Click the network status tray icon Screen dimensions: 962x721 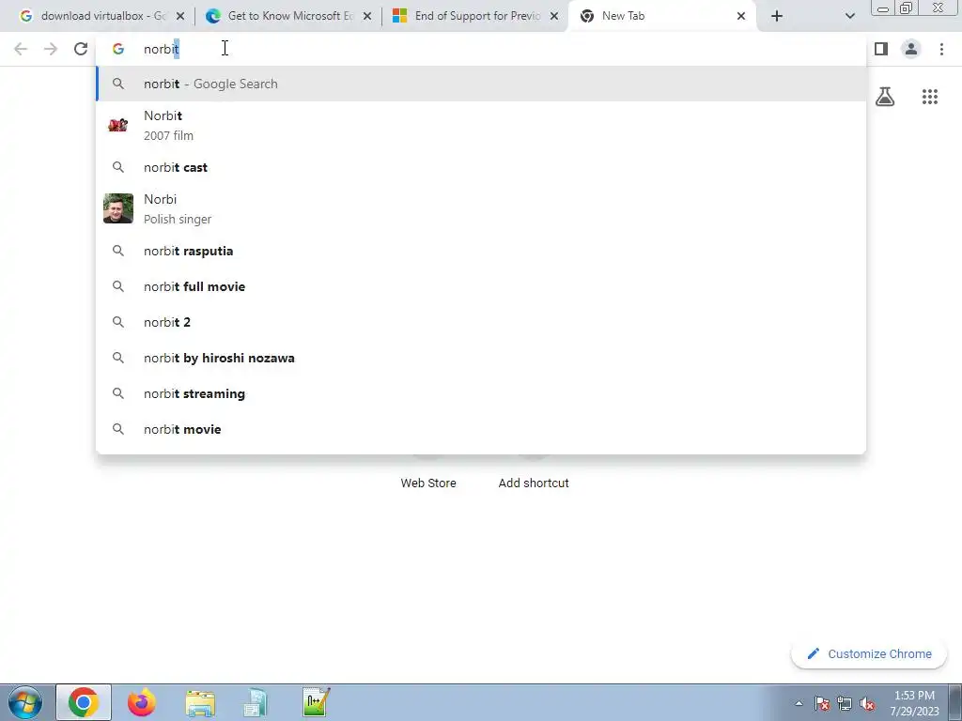coord(845,704)
